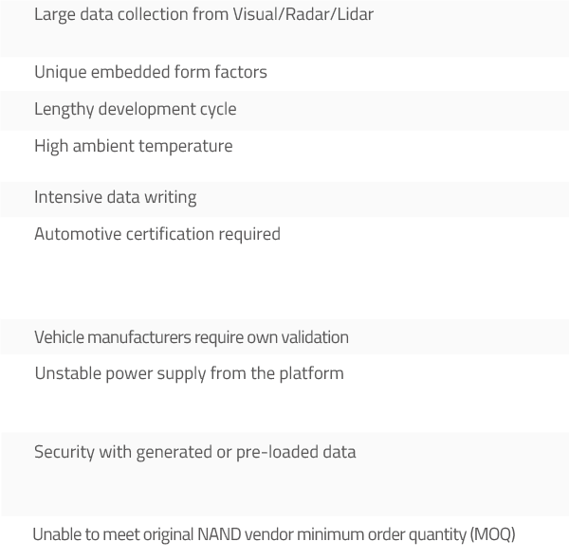Select the NAND vendor minimum order quantity row
This screenshot has height=559, width=569.
[x=284, y=537]
